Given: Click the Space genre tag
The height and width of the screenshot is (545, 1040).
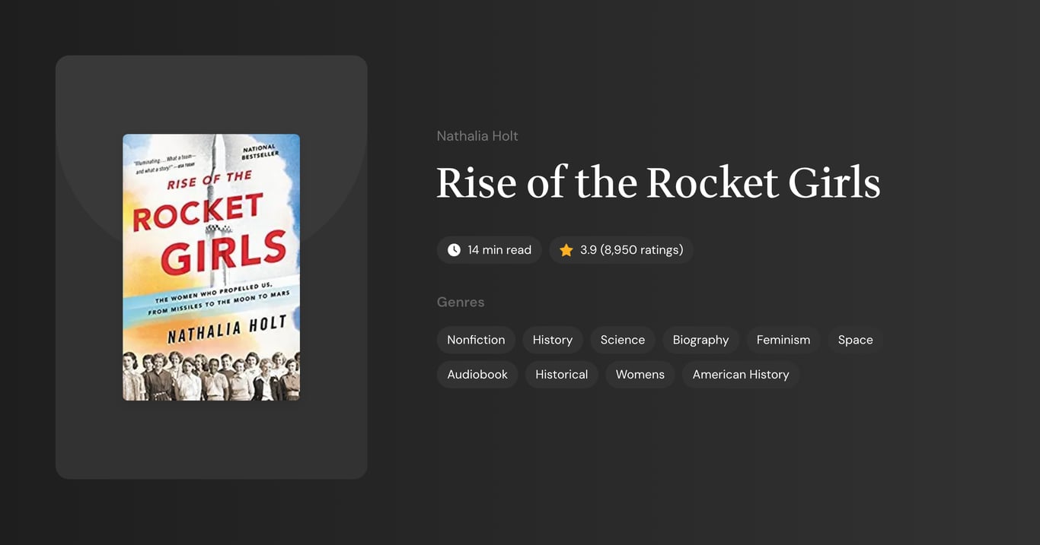Looking at the screenshot, I should (x=855, y=340).
